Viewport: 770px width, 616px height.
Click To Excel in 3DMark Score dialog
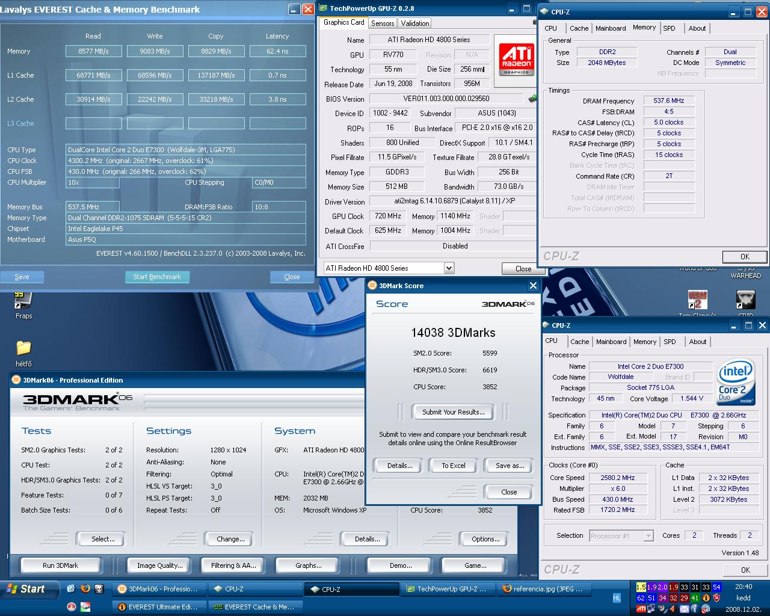(x=454, y=465)
